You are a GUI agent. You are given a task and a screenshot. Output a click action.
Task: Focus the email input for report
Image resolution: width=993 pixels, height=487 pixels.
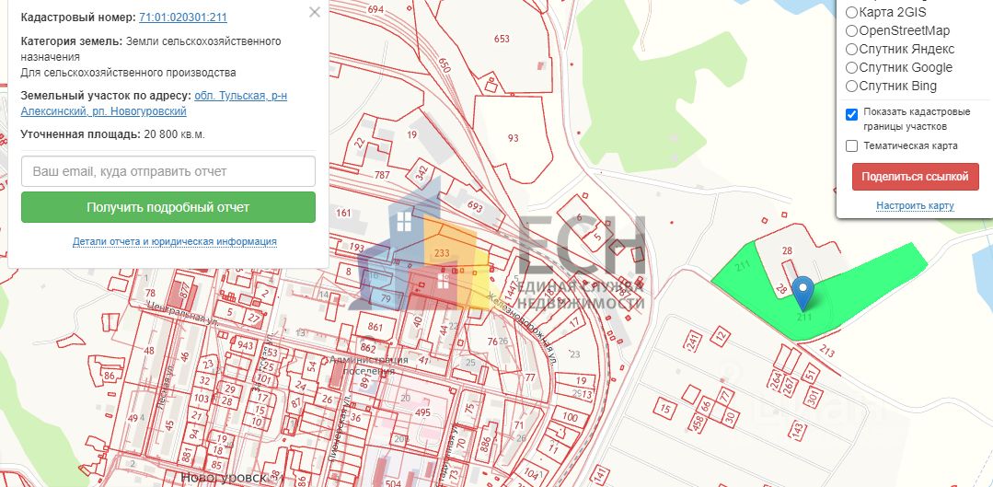point(167,171)
